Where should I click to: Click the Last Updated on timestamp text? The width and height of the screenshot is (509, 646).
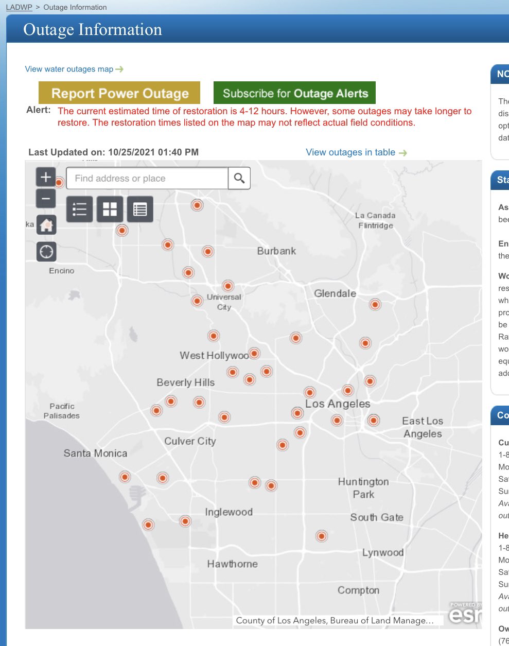[113, 152]
